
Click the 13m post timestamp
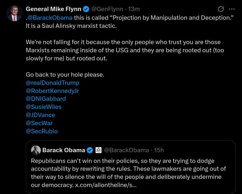click(134, 9)
